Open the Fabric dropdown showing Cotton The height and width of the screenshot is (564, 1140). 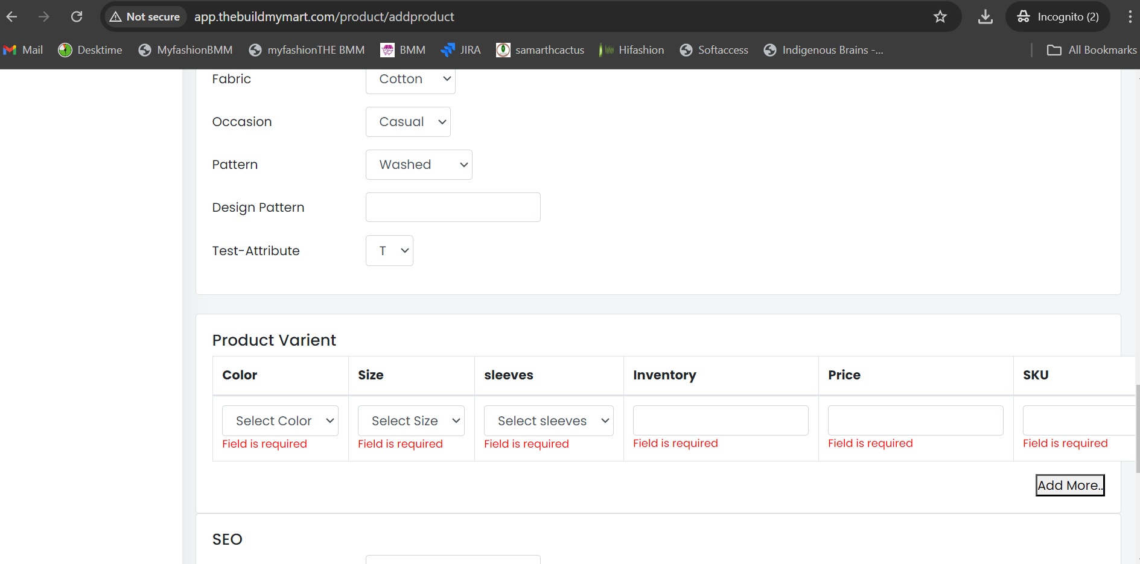click(x=410, y=79)
